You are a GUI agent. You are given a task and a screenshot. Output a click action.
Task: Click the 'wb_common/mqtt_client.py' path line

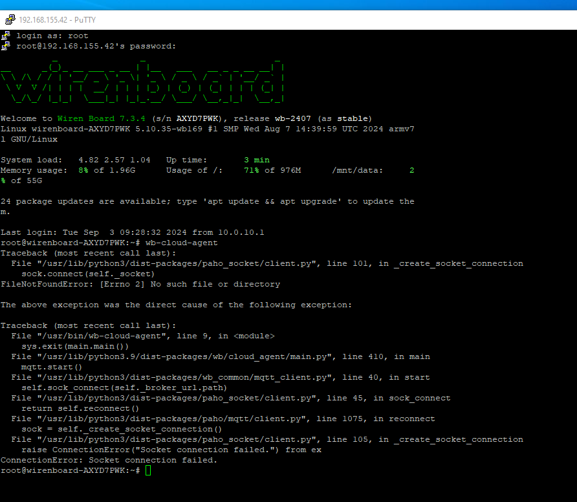pyautogui.click(x=221, y=377)
